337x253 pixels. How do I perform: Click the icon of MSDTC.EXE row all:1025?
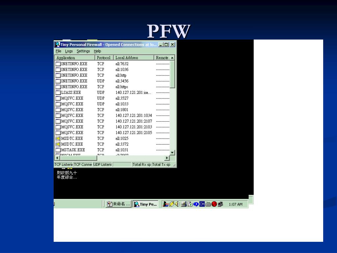click(58, 138)
